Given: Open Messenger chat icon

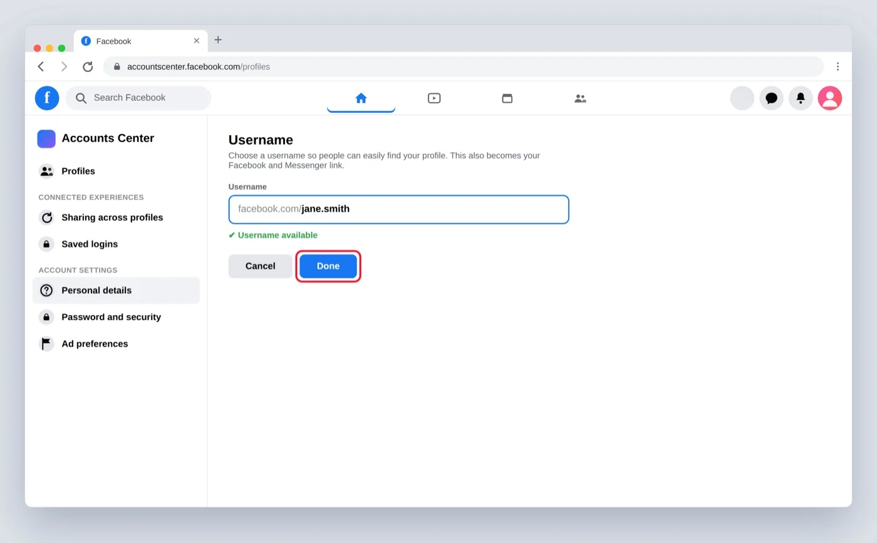Looking at the screenshot, I should pyautogui.click(x=772, y=98).
